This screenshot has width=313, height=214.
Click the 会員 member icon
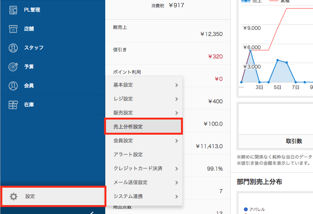click(x=13, y=86)
